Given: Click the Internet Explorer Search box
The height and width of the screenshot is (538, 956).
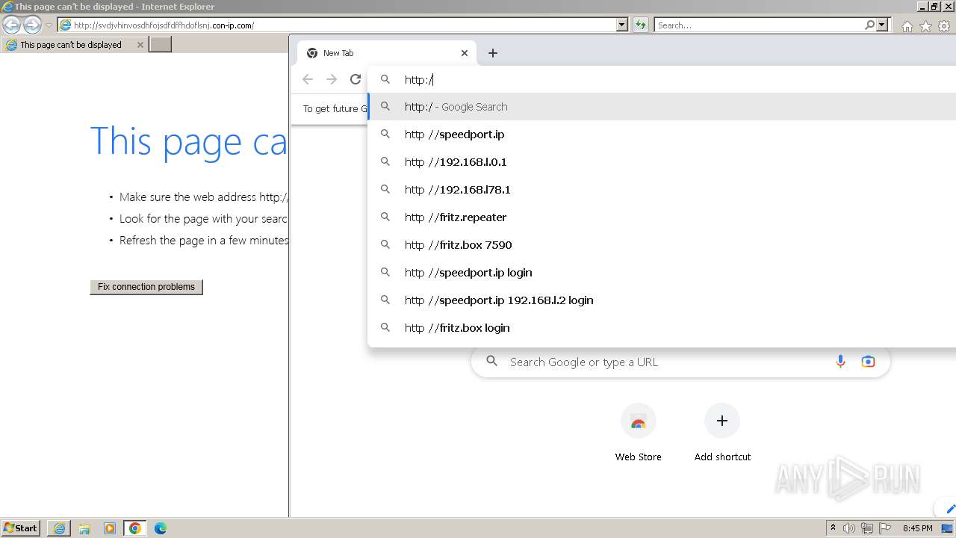Looking at the screenshot, I should click(x=760, y=25).
